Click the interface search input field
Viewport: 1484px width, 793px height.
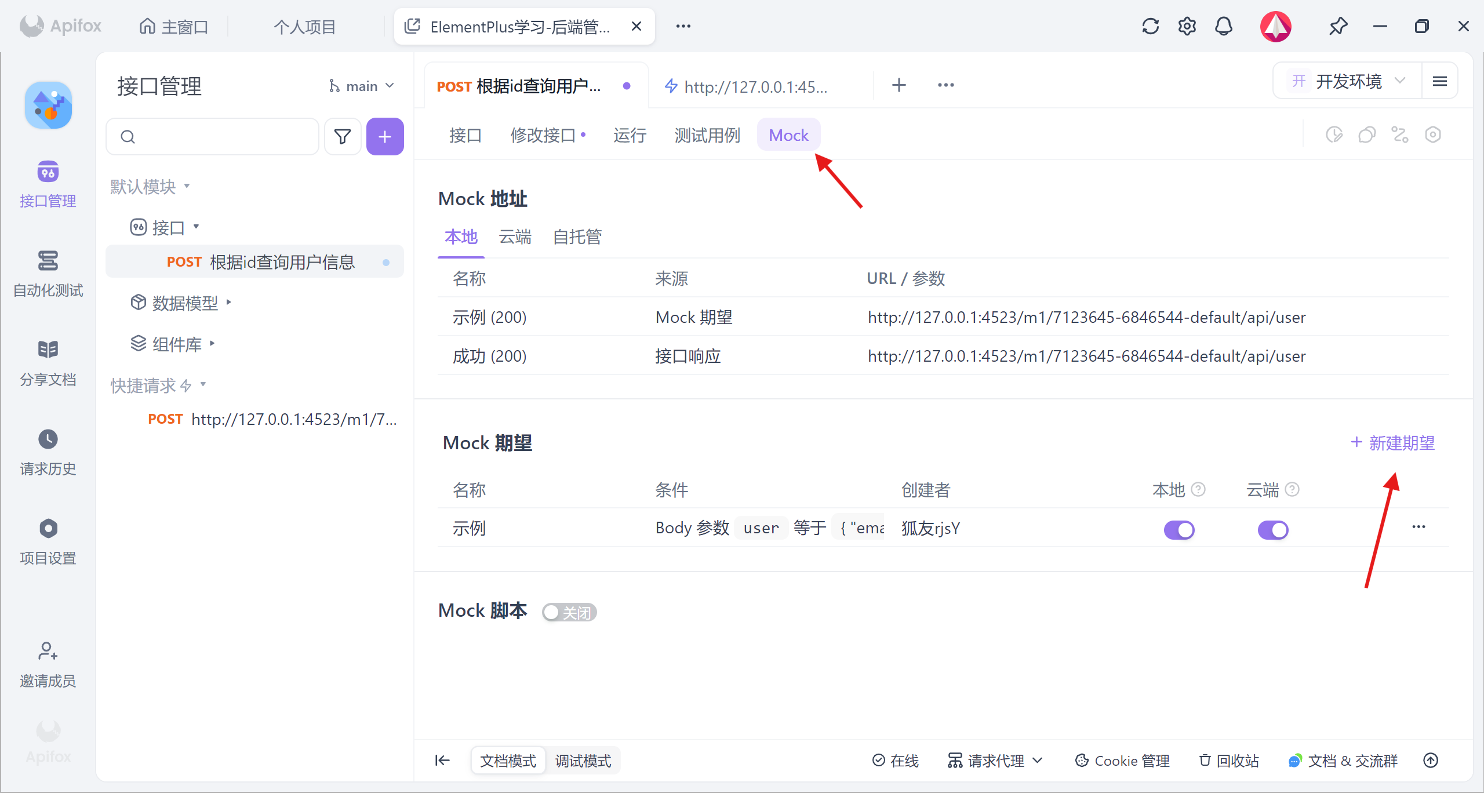point(223,137)
